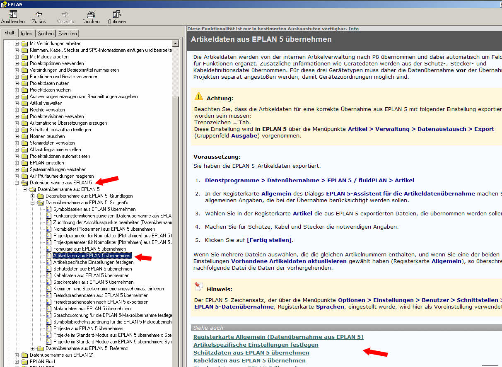
Task: Expand Mit Verbindungen arbeiten node
Action: pyautogui.click(x=17, y=43)
